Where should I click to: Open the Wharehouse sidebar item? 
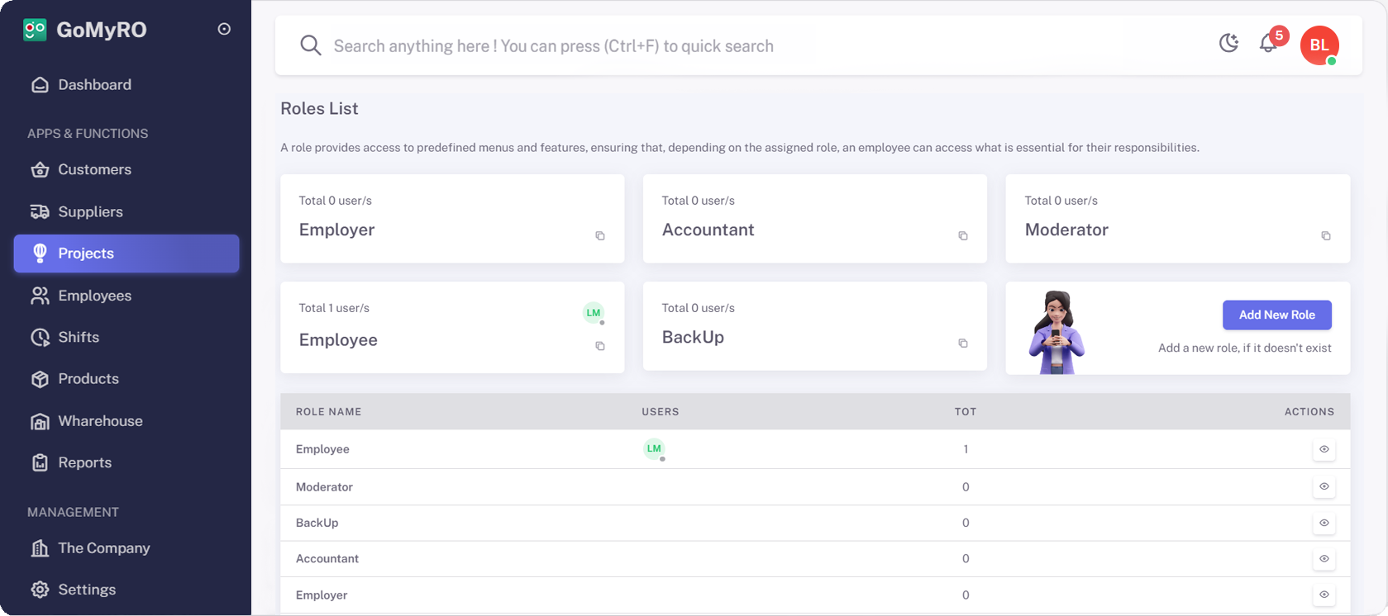tap(100, 421)
